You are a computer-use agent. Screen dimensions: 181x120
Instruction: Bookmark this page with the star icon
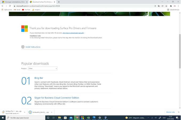[166, 6]
